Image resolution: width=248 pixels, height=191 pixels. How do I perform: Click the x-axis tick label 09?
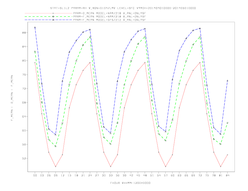click(55, 175)
